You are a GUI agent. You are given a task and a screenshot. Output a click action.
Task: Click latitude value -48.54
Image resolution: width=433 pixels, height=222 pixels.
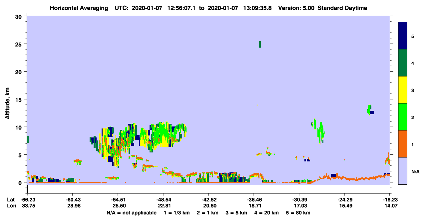(x=163, y=200)
